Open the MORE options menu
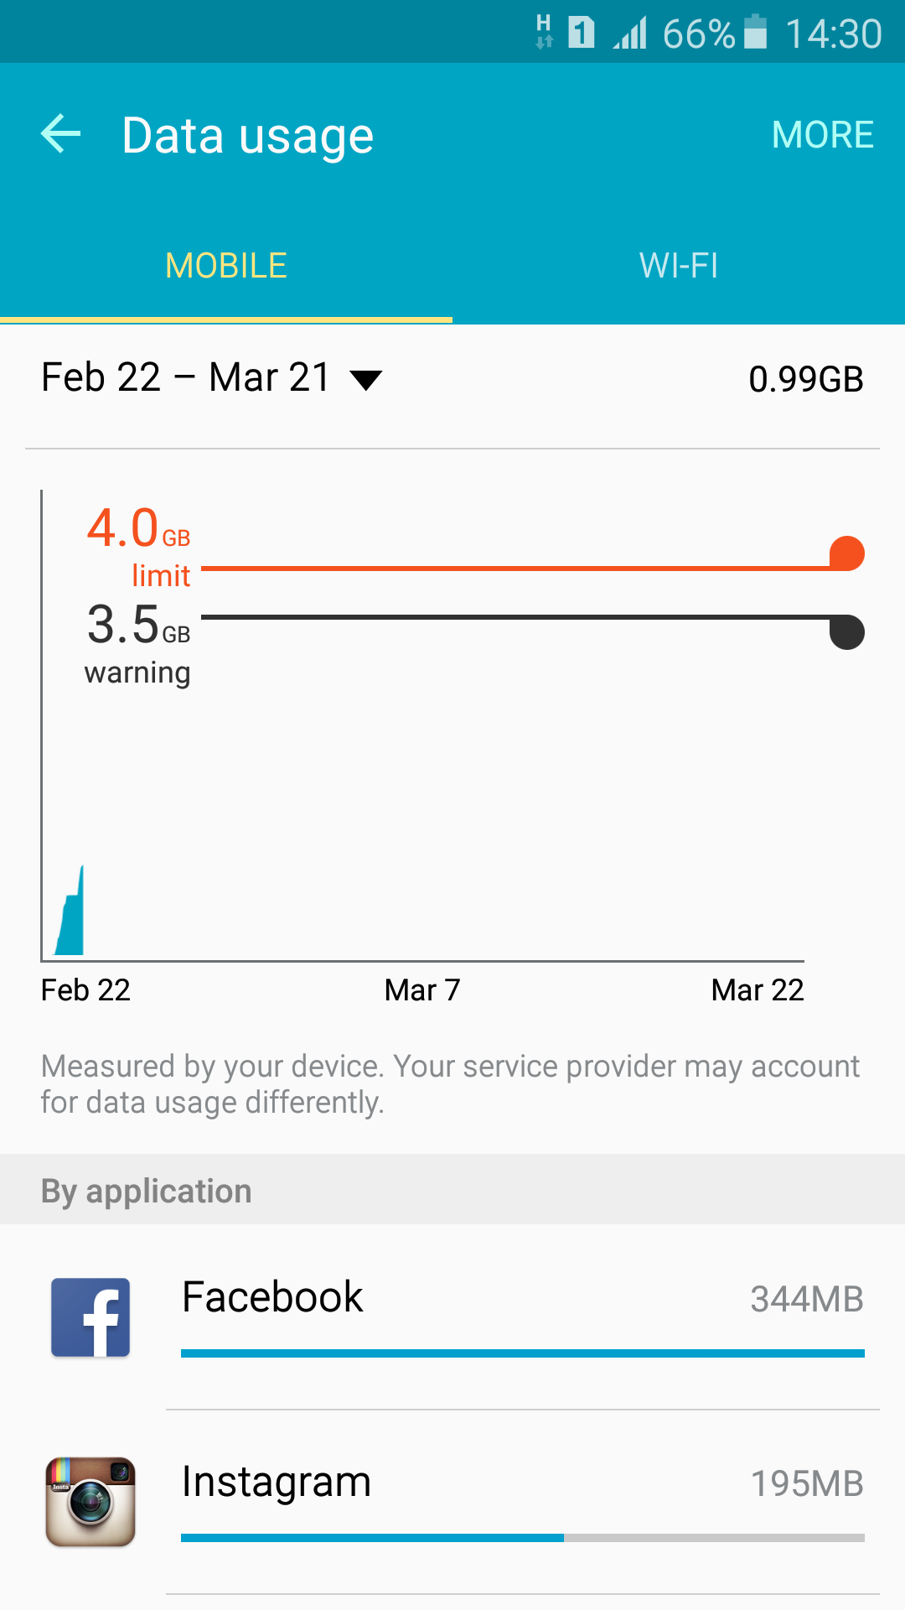Screen dimensions: 905x1610 click(x=822, y=135)
